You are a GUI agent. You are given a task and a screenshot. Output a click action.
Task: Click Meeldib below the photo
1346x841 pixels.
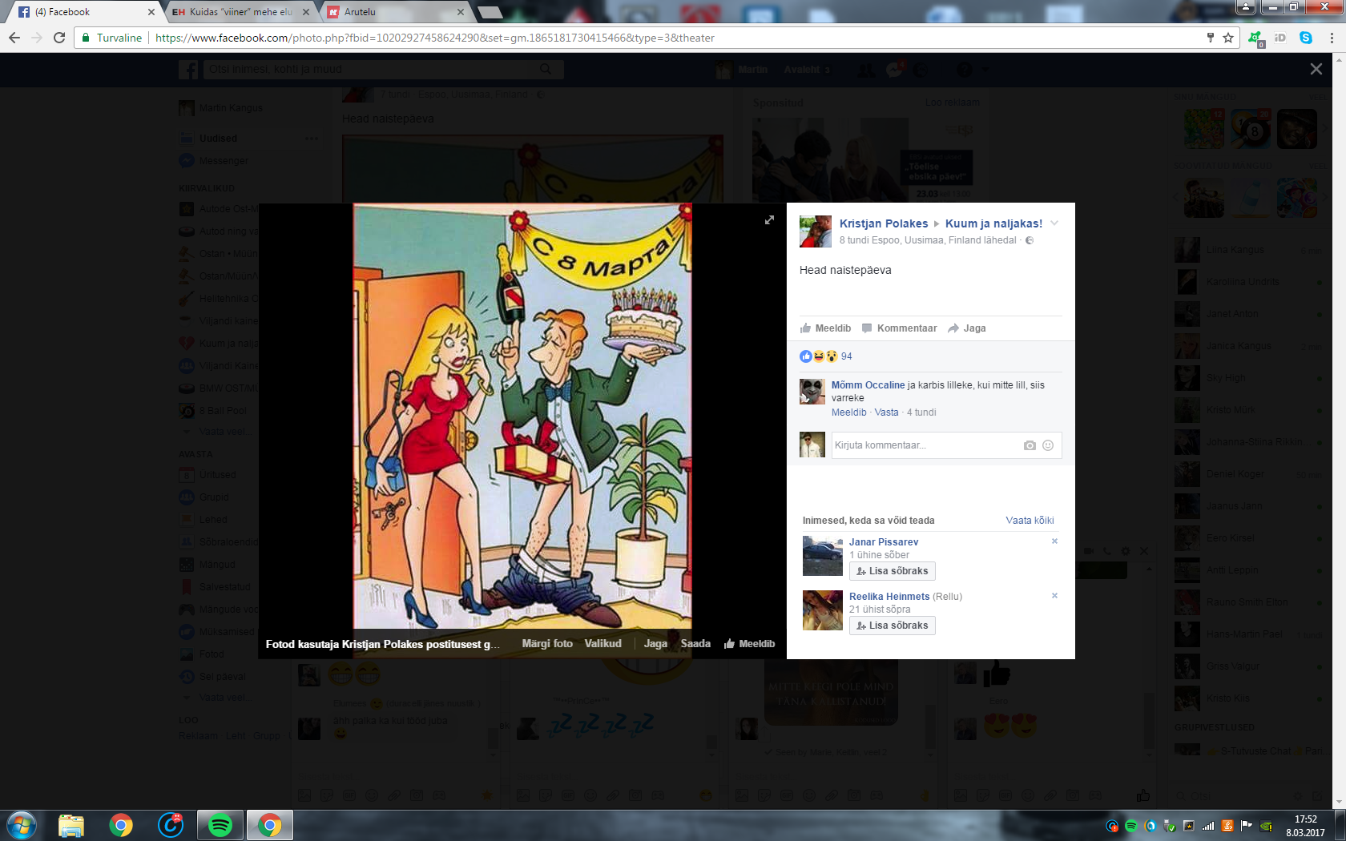[x=749, y=644]
